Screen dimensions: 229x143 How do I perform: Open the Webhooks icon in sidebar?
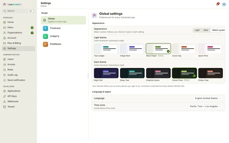click(x=4, y=101)
